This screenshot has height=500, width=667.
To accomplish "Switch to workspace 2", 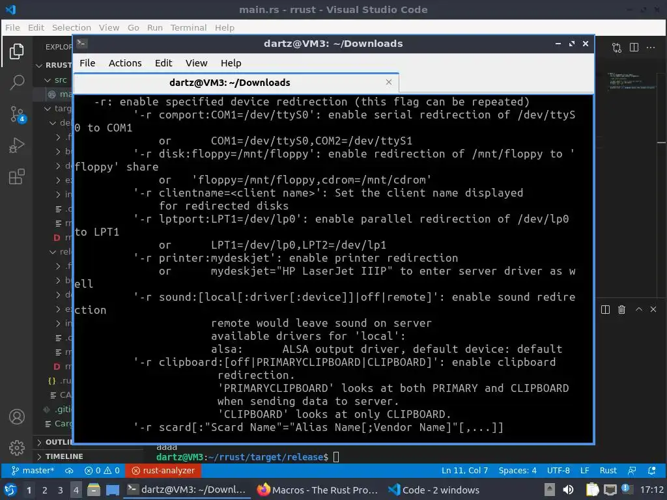I will pos(45,490).
